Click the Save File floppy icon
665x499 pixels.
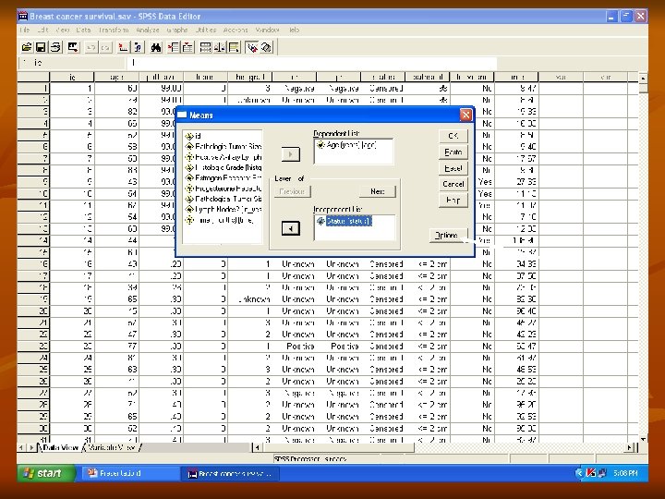click(41, 47)
